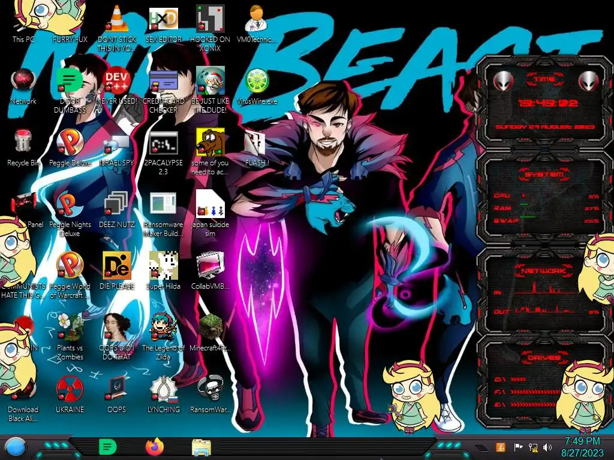Click the C:\ drive usage bar
This screenshot has height=460, width=614.
[519, 379]
